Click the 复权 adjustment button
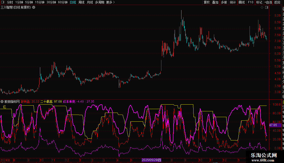The width and height of the screenshot is (284, 163). point(207,2)
